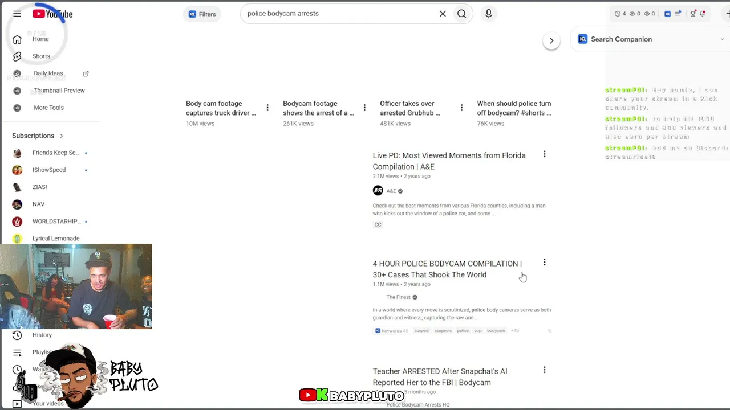Open the vidIQ trophy achievements icon
The image size is (730, 410).
tap(693, 14)
